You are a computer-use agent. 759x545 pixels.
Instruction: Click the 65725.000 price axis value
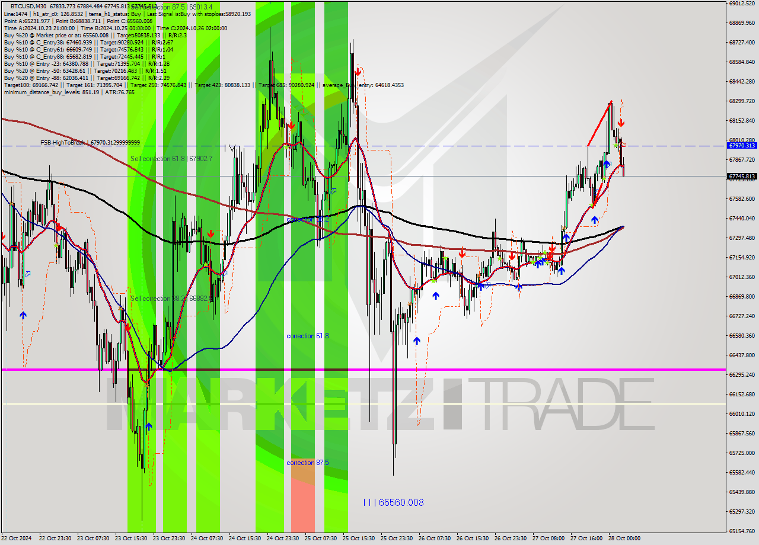pos(742,453)
